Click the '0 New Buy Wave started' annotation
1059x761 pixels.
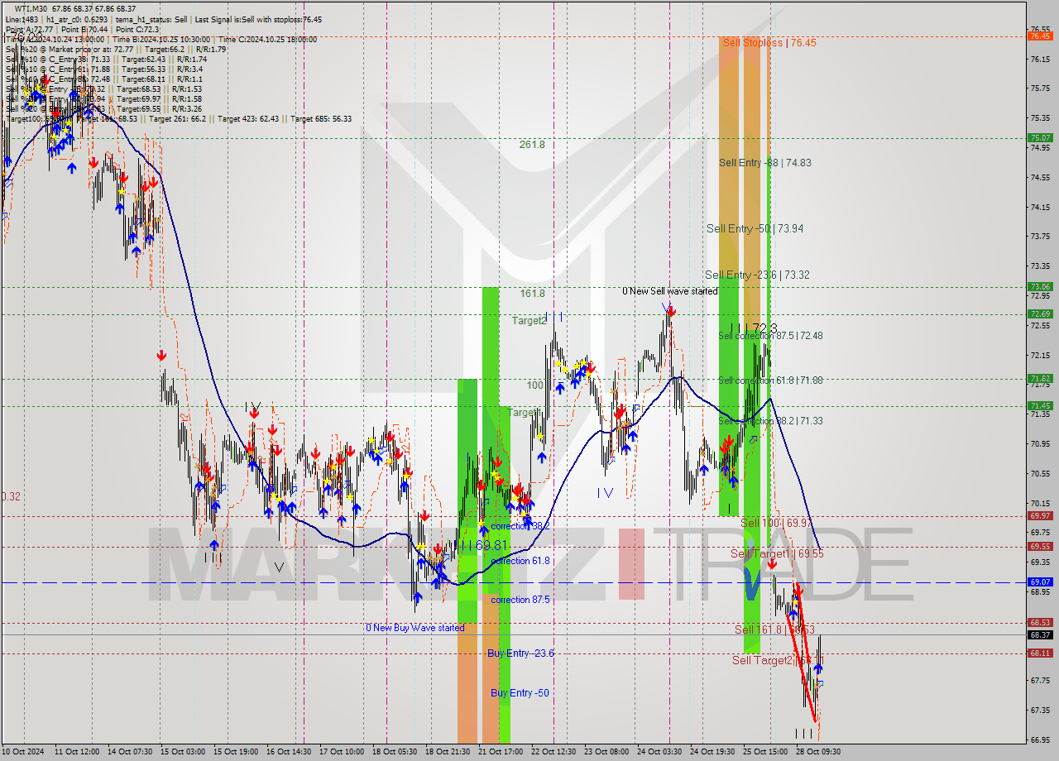[415, 628]
